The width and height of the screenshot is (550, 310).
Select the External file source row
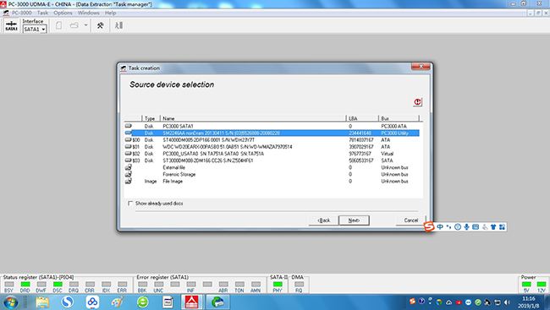tap(272, 167)
